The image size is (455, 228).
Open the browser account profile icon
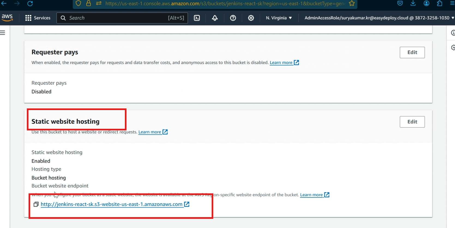[x=426, y=3]
